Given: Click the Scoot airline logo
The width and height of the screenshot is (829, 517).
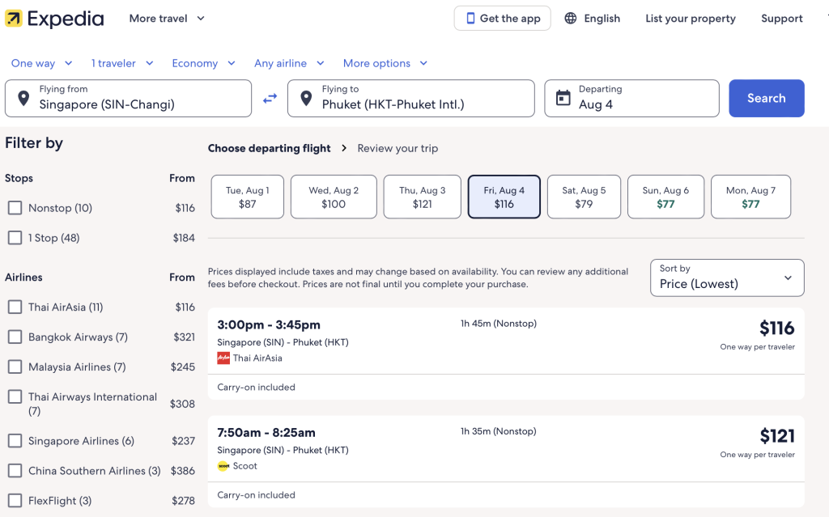Looking at the screenshot, I should tap(223, 466).
